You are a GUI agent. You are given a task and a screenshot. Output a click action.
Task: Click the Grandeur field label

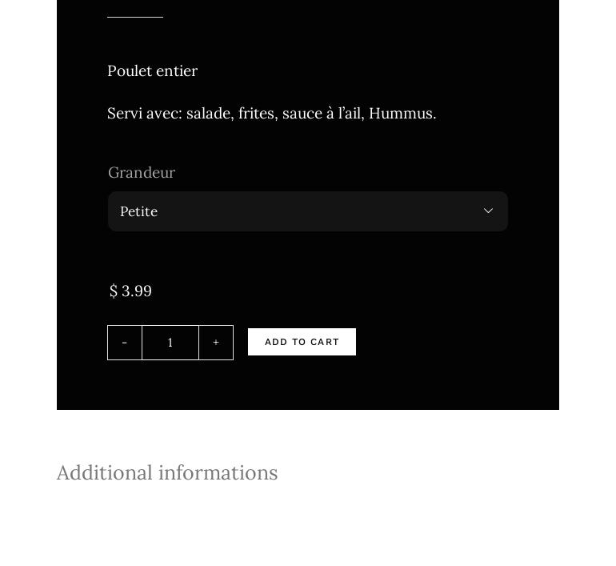[x=142, y=173]
